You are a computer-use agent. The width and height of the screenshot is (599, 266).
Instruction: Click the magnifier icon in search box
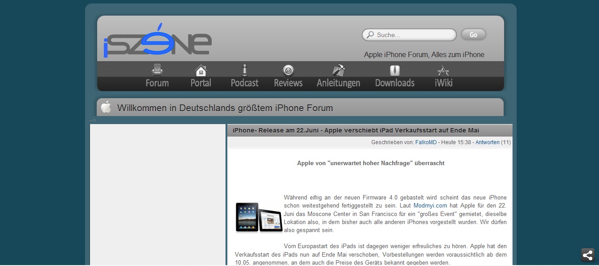(370, 35)
